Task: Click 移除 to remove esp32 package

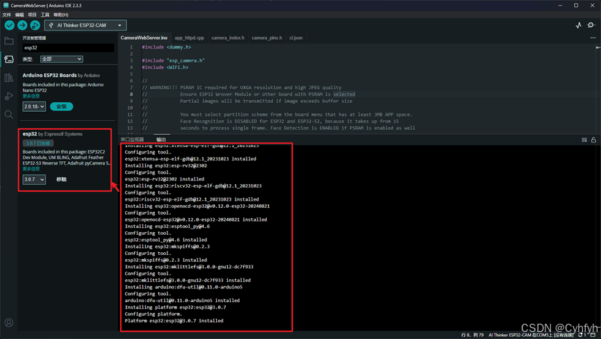Action: pos(62,179)
